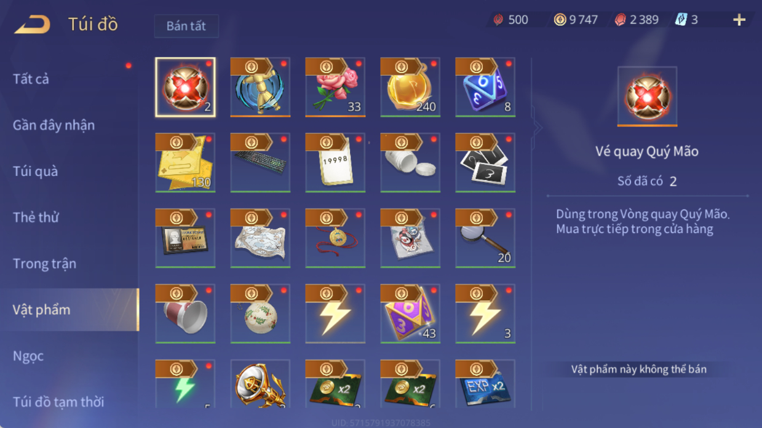Viewport: 762px width, 428px height.
Task: Switch to the Ngọc tab
Action: coord(28,356)
